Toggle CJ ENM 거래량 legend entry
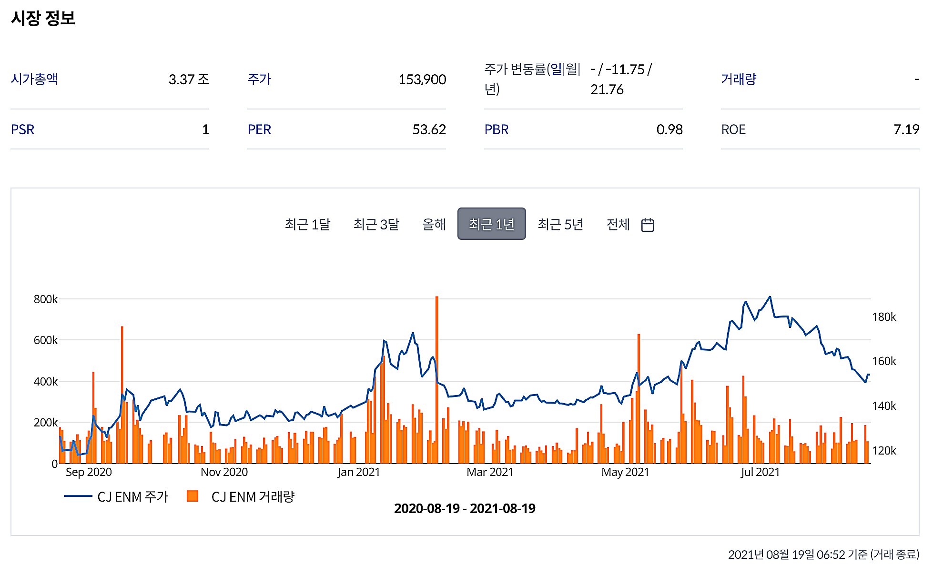Screen dimensions: 933x574 (253, 496)
